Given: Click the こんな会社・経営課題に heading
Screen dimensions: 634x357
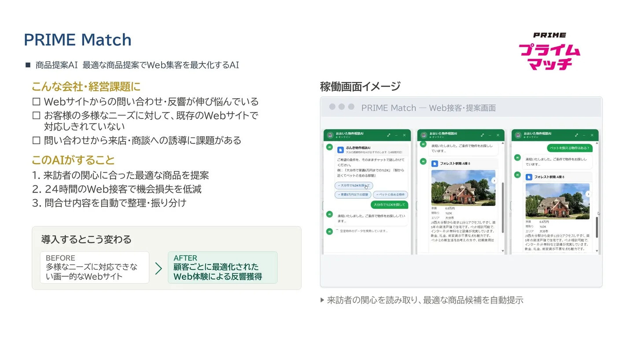Looking at the screenshot, I should click(86, 86).
